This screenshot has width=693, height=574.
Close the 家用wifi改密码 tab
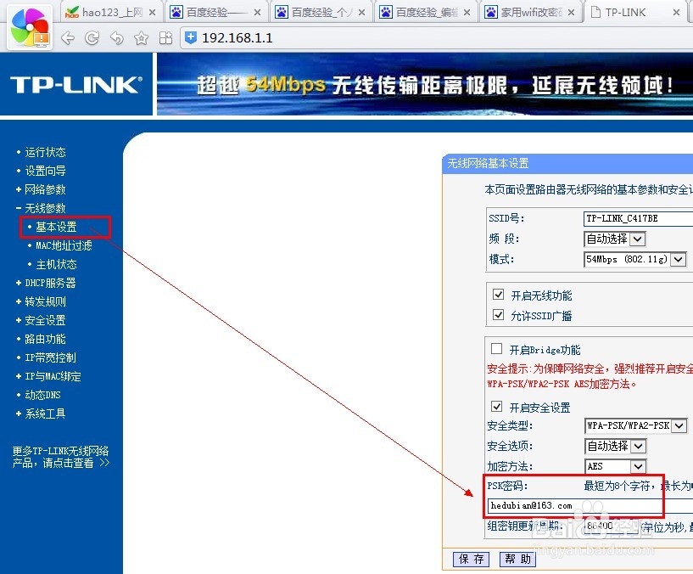point(571,13)
